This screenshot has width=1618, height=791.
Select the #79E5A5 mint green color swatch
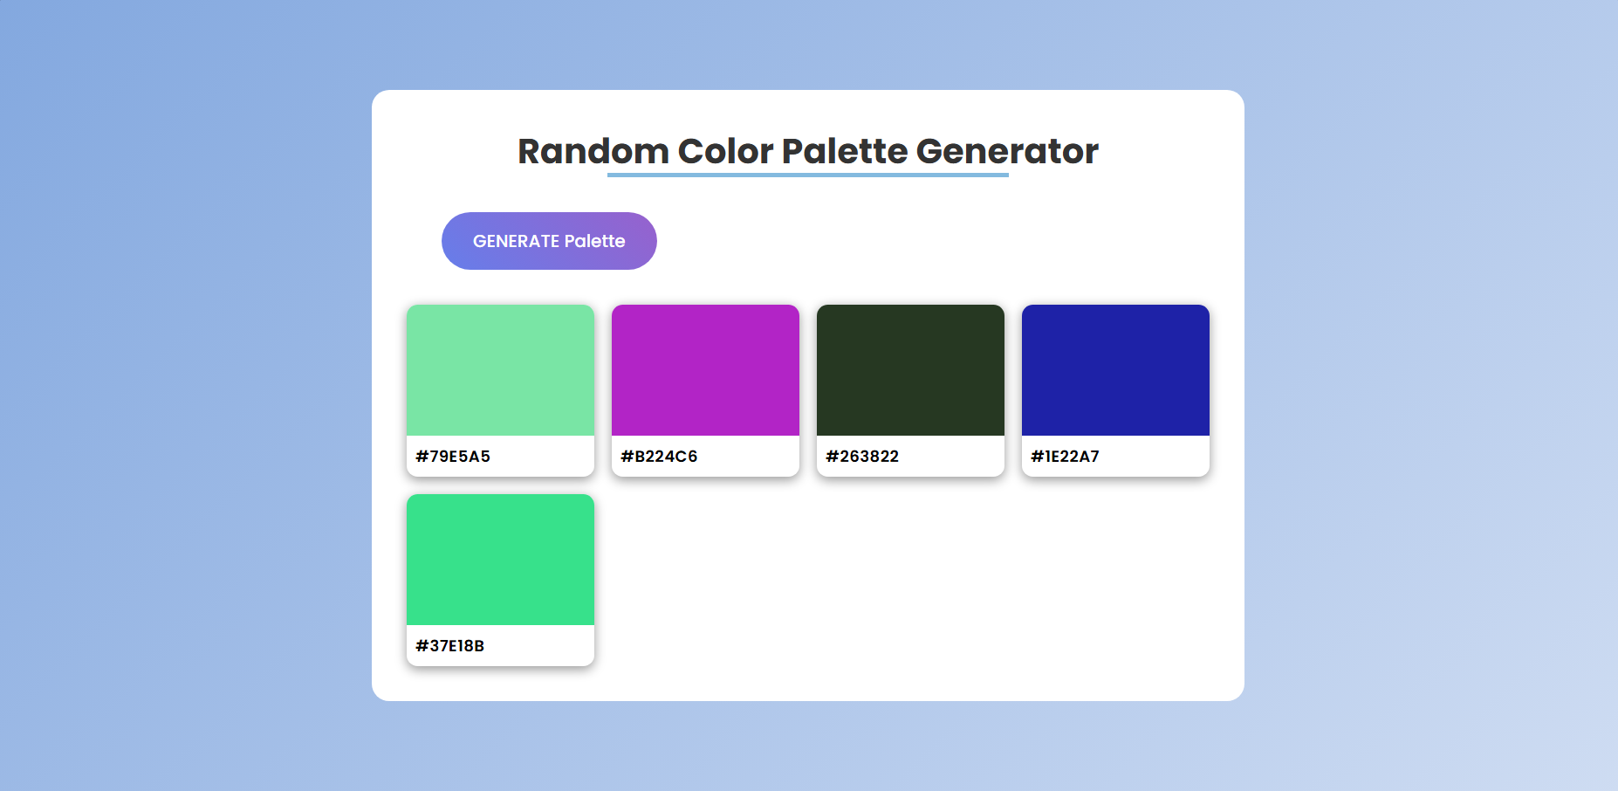pyautogui.click(x=500, y=369)
